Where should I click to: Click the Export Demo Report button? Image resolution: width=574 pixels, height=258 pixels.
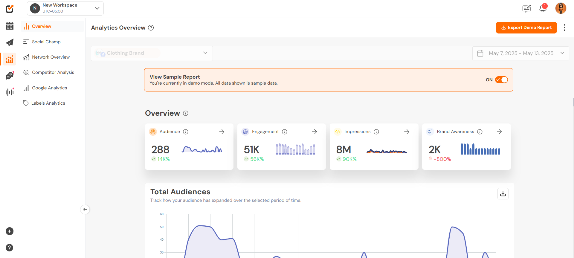pos(526,28)
